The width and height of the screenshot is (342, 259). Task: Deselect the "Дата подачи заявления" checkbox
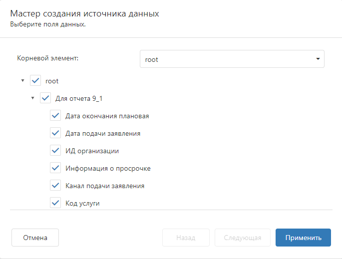55,133
